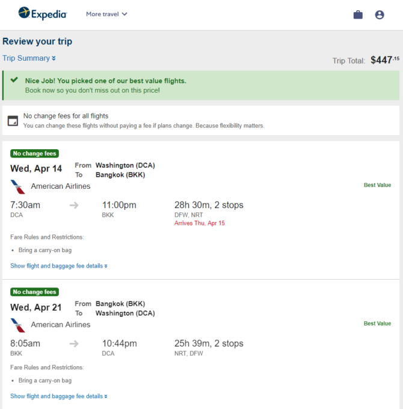Viewport: 403px width, 409px height.
Task: Expand the Trip Summary section
Action: (x=29, y=58)
